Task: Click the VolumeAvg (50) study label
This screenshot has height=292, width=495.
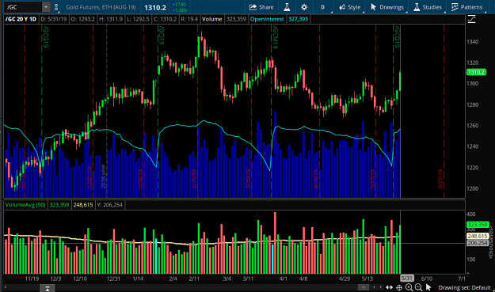Action: (25, 205)
